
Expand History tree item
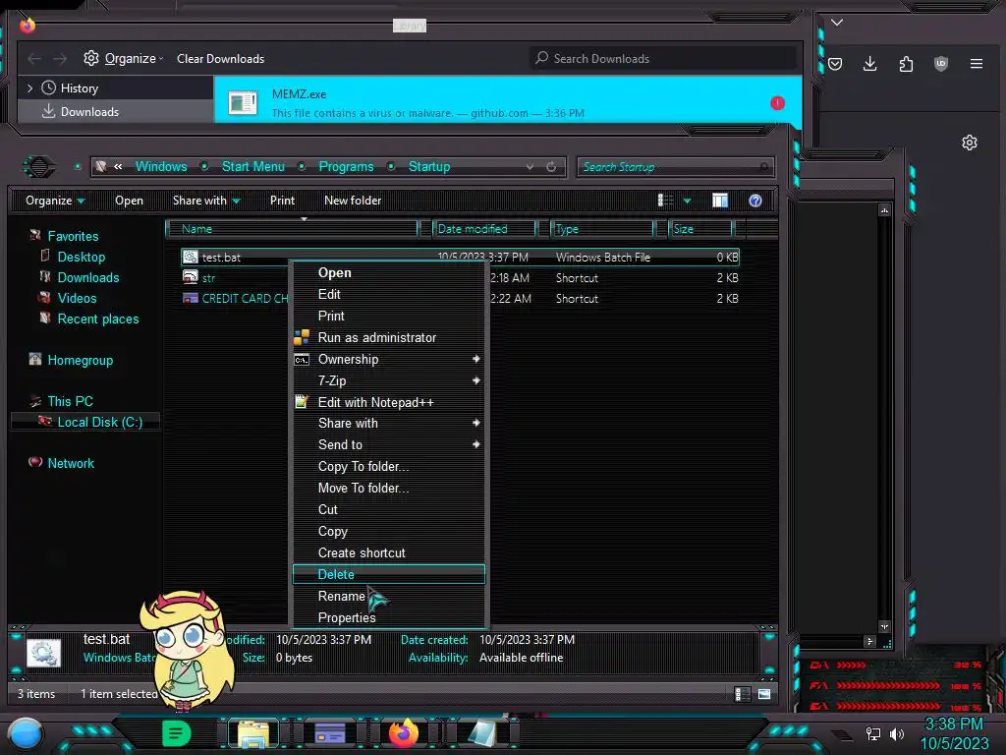[29, 87]
